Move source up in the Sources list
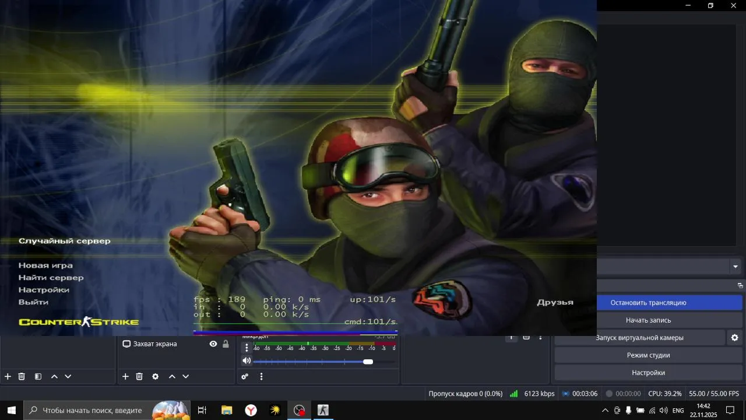Viewport: 746px width, 420px height. [172, 377]
